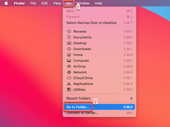
Task: Choose Select Startup Disk on Desktop
Action: click(99, 23)
